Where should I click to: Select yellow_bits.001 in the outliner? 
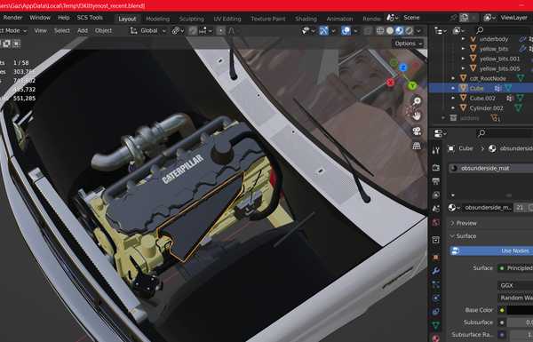(x=499, y=59)
